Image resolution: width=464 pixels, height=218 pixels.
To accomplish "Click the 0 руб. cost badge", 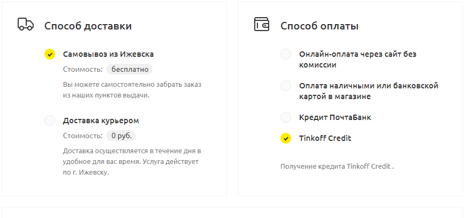I will 121,136.
